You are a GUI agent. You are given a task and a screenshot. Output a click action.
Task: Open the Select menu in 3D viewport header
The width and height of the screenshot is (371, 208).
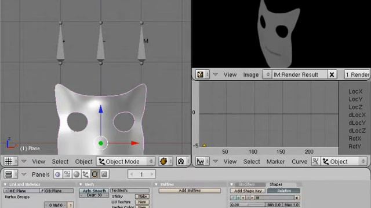[60, 162]
